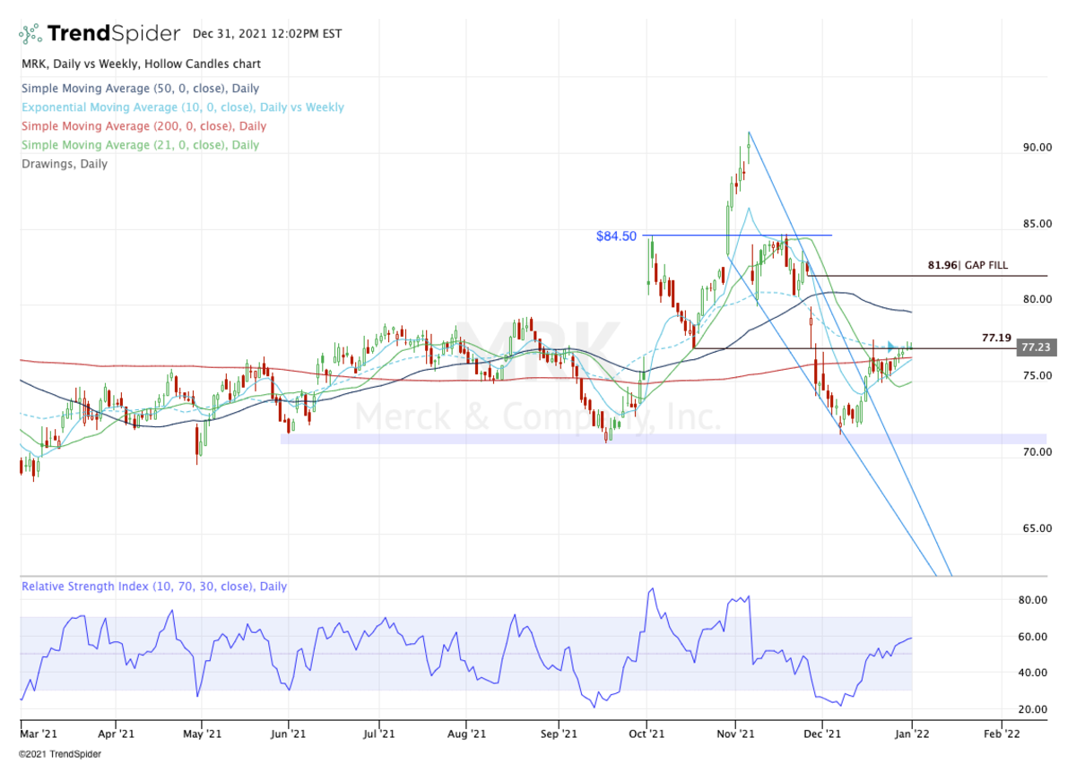Click the MRK Daily vs Weekly chart title

141,64
